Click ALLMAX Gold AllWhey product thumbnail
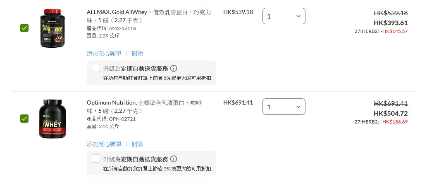The width and height of the screenshot is (427, 184). [x=52, y=28]
